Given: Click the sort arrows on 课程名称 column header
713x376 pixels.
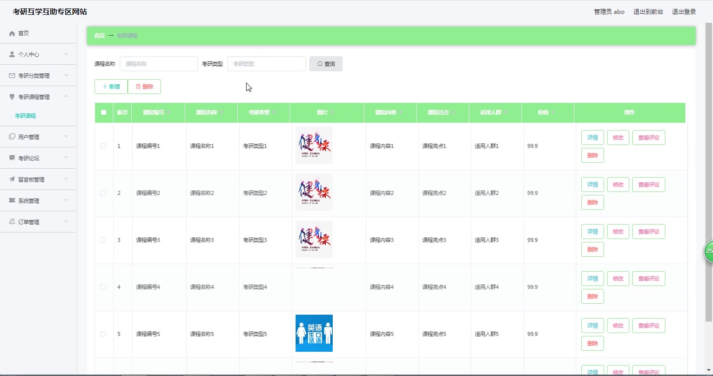Looking at the screenshot, I should (221, 113).
